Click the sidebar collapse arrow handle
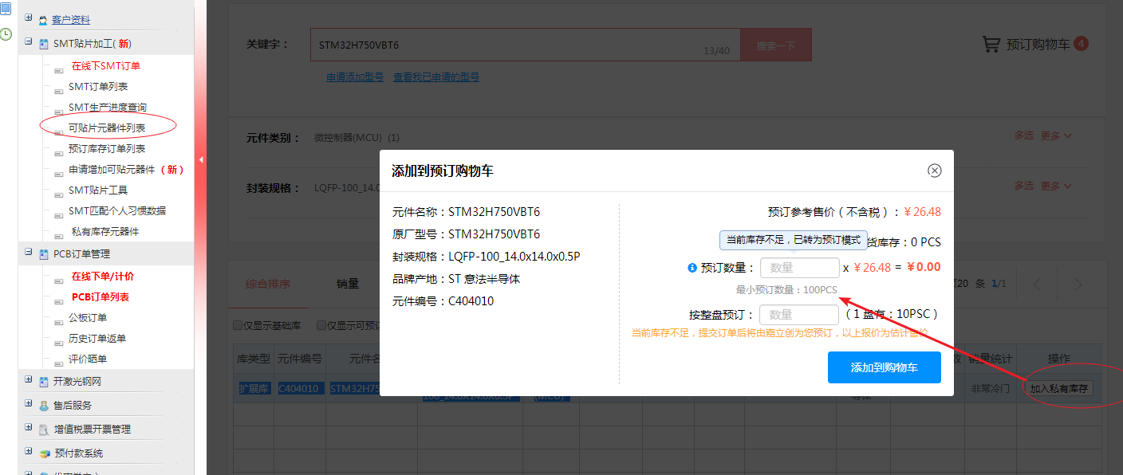 point(201,159)
